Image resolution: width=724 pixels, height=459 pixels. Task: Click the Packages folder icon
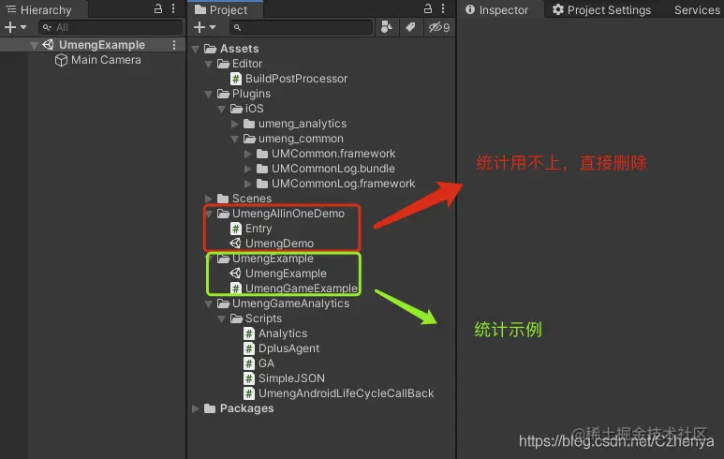(210, 408)
